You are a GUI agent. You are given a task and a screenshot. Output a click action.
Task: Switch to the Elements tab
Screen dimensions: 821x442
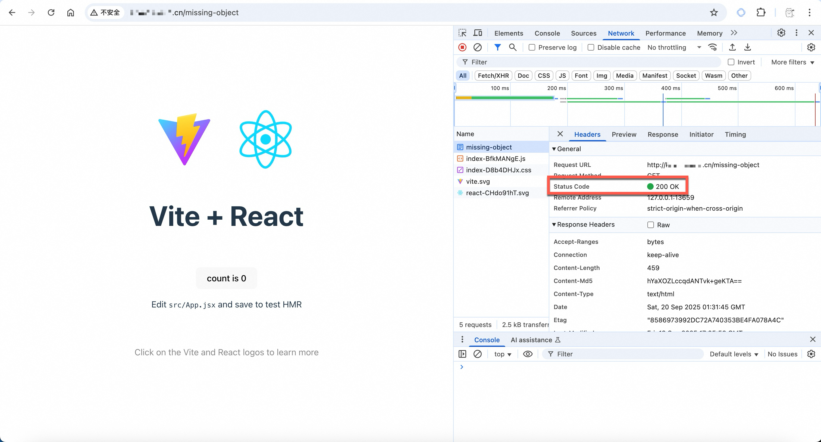tap(508, 33)
